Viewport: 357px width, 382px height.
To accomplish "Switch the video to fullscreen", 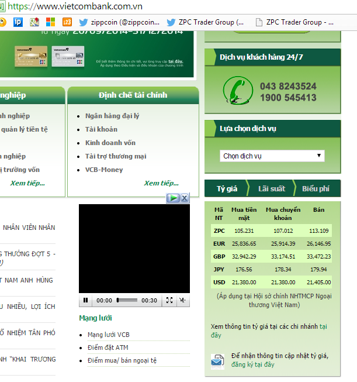I will point(169,300).
